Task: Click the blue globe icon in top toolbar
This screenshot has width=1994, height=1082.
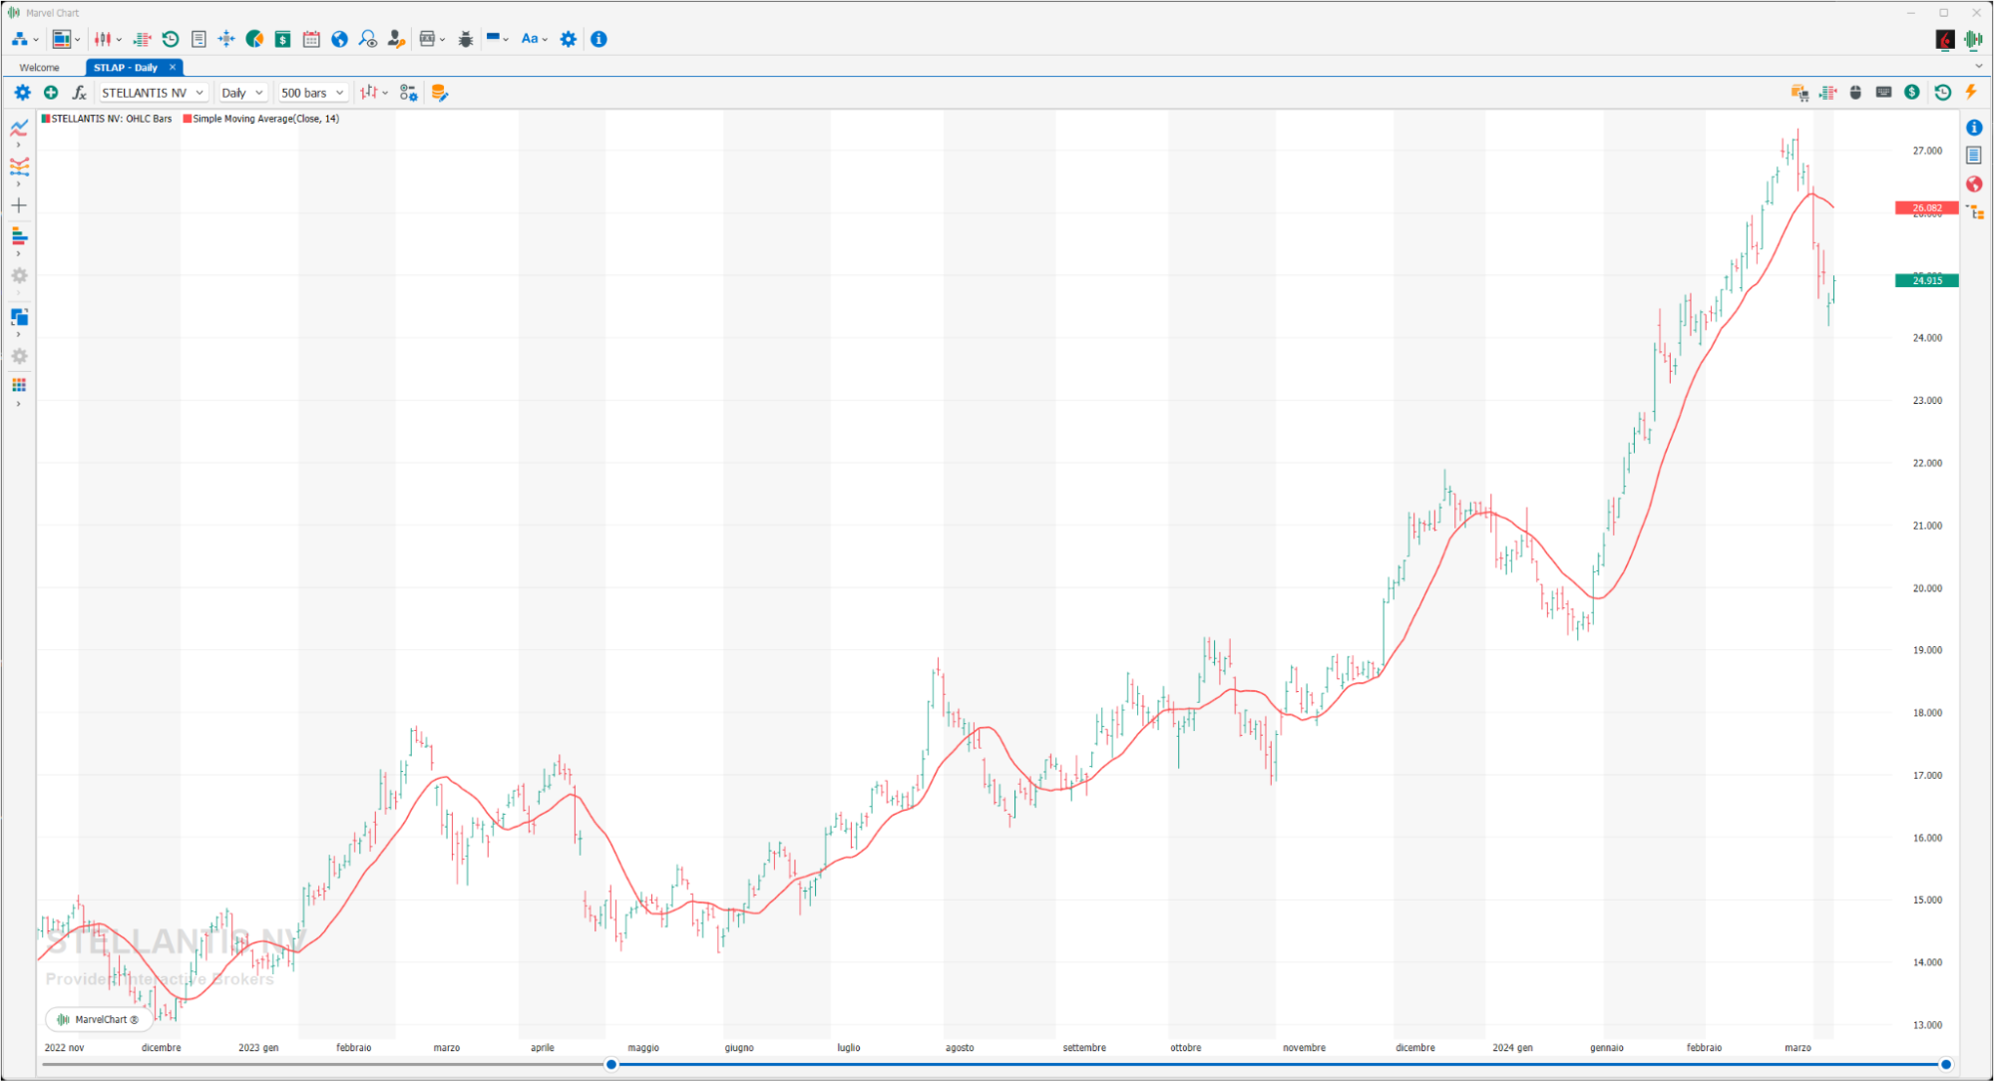Action: pos(339,39)
